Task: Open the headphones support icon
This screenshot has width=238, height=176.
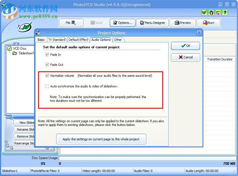Action: [211, 12]
